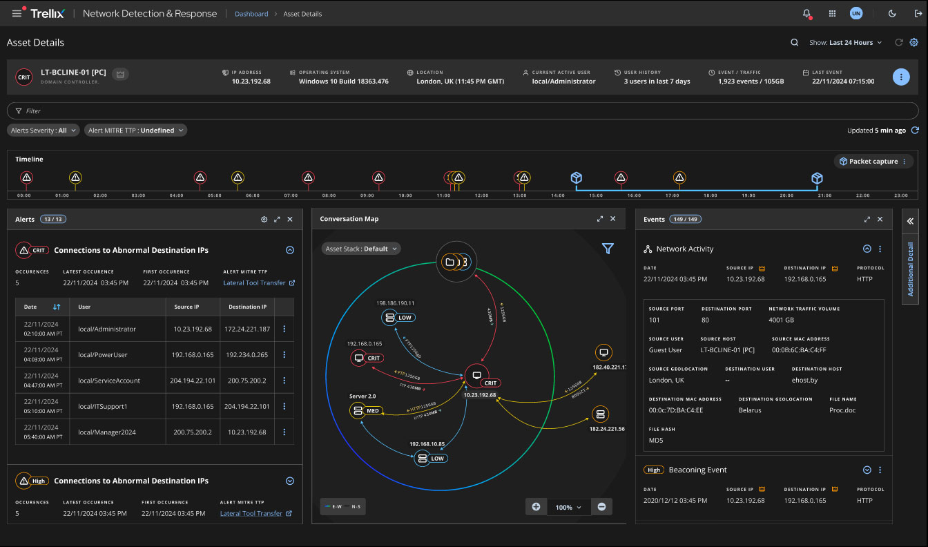Open the notifications bell
928x547 pixels.
tap(806, 14)
